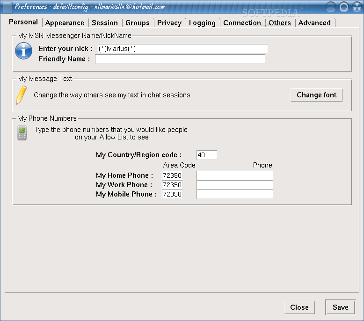Click 'My Phone Numbers' group title
This screenshot has width=364, height=321.
click(47, 118)
